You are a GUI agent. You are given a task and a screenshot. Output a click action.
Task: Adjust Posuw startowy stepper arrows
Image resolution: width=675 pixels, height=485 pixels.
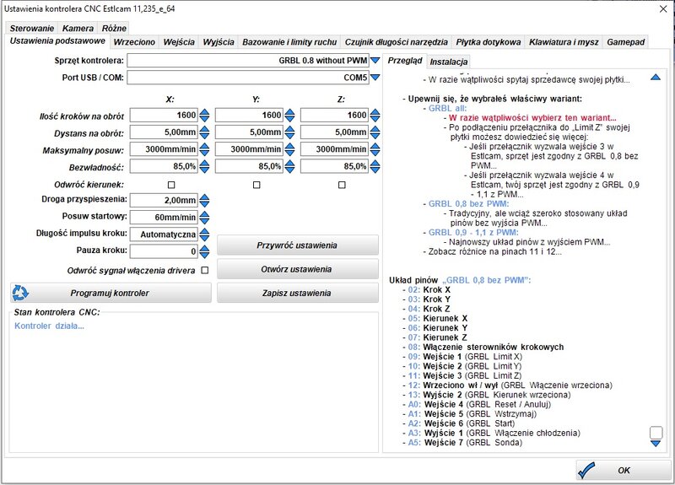(x=204, y=218)
